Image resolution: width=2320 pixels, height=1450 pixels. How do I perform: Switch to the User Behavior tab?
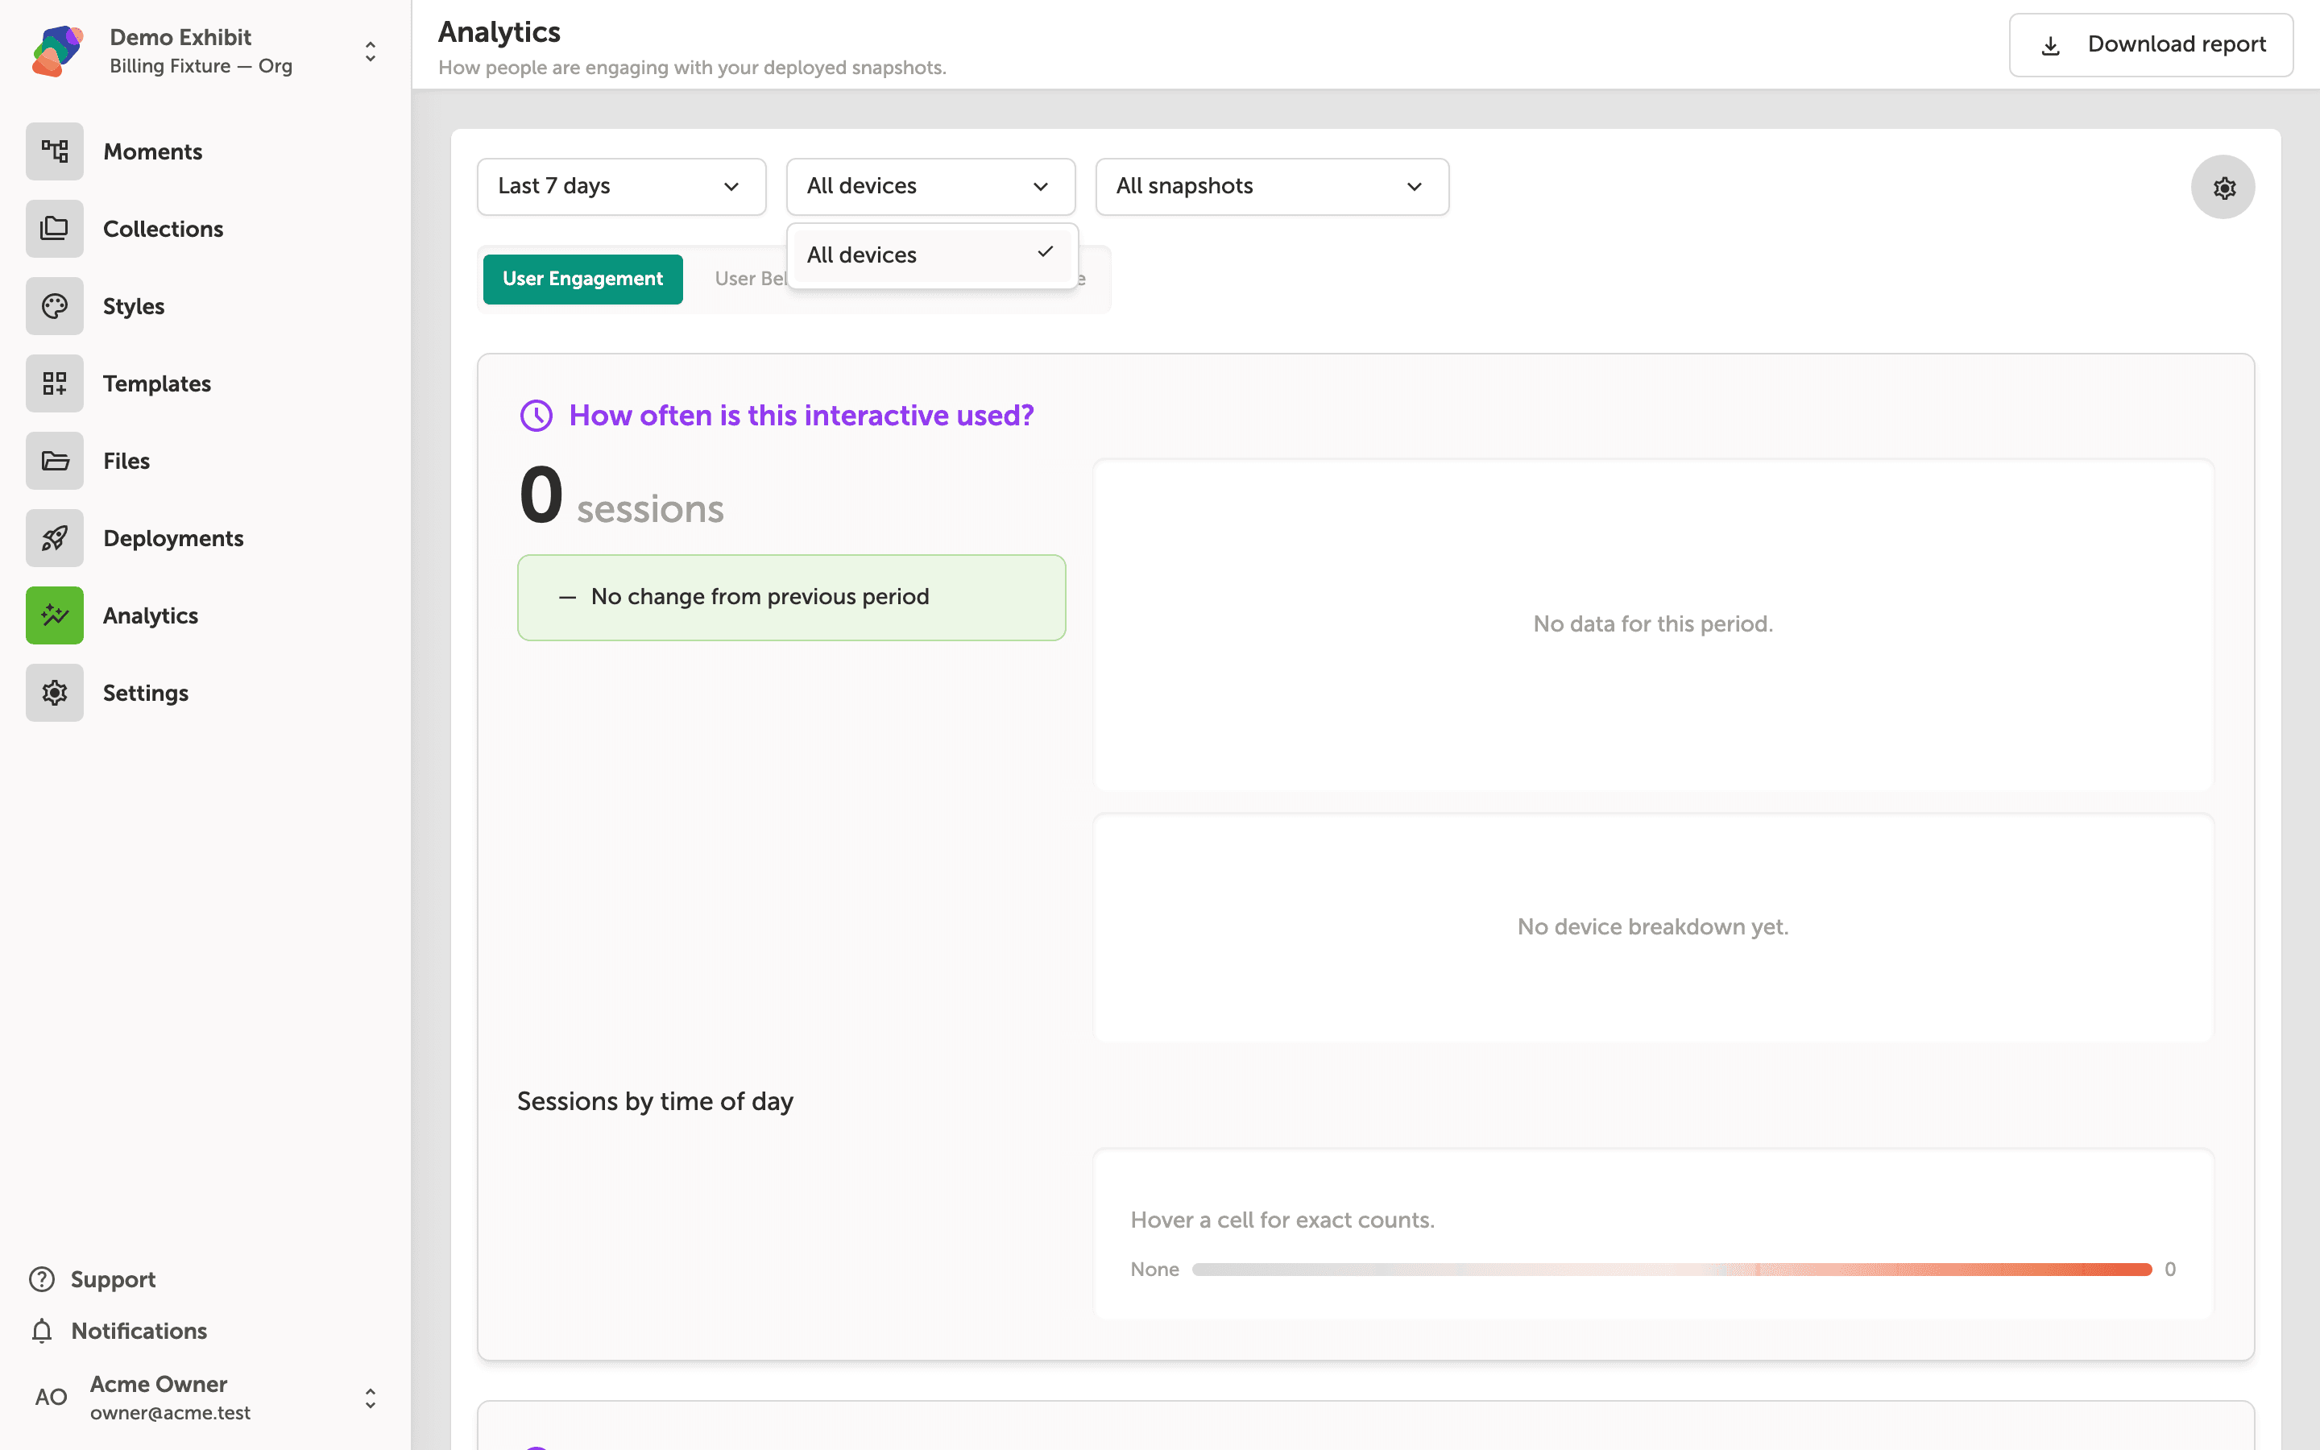[751, 279]
